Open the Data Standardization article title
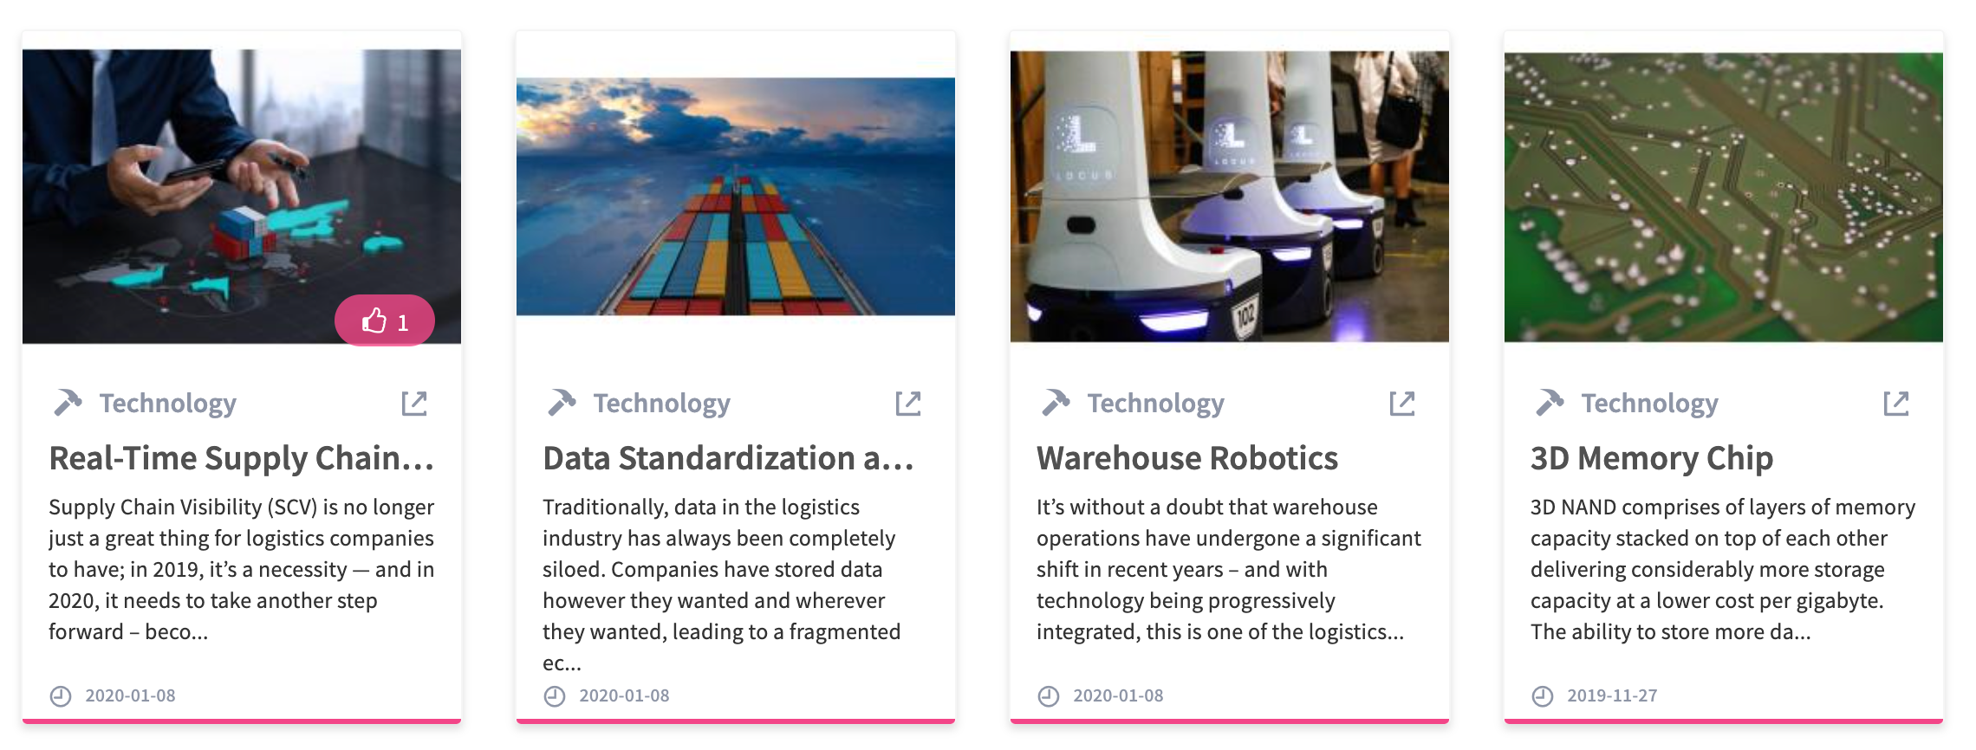The image size is (1976, 750). pyautogui.click(x=728, y=458)
